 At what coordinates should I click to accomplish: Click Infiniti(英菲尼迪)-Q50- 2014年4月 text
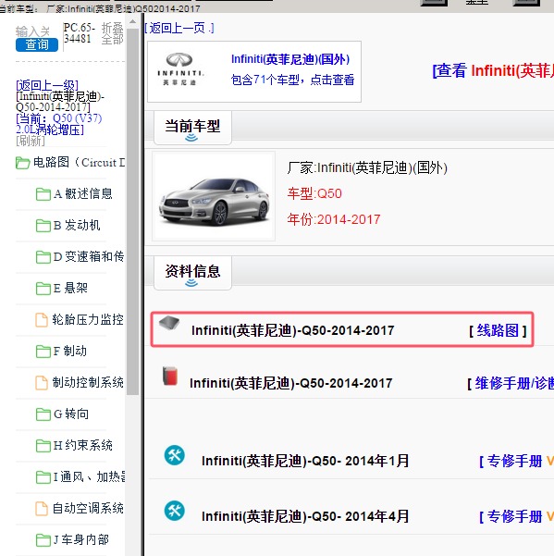305,516
